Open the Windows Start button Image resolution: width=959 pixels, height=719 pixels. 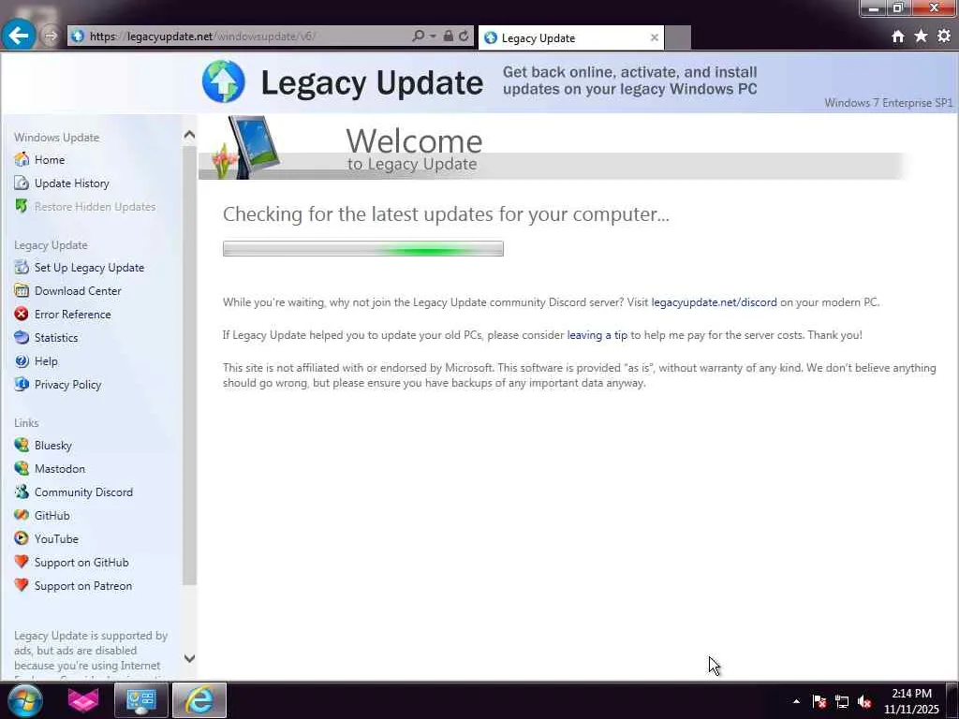pos(25,700)
